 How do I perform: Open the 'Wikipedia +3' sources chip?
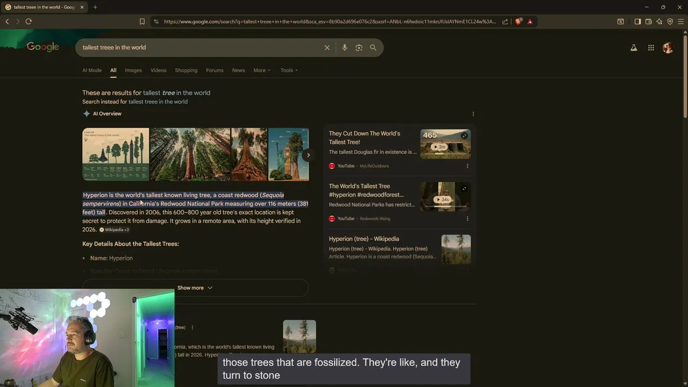point(114,230)
